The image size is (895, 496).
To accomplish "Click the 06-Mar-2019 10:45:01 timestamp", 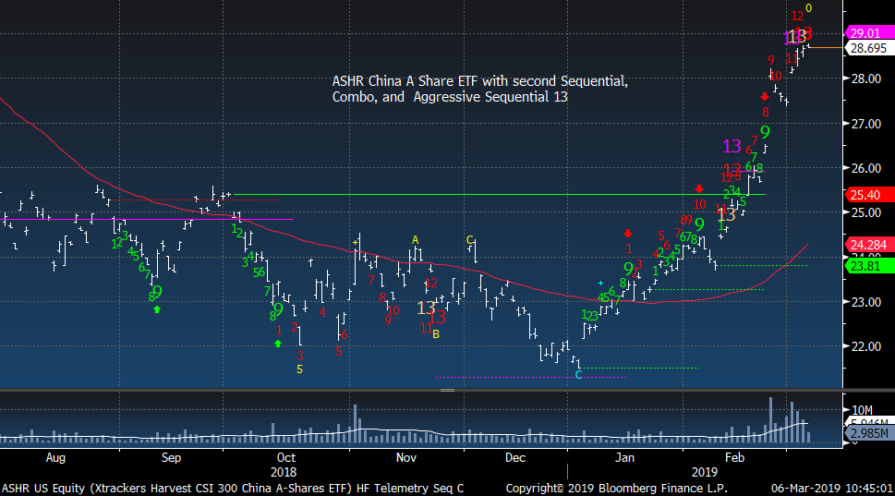I will pyautogui.click(x=831, y=489).
